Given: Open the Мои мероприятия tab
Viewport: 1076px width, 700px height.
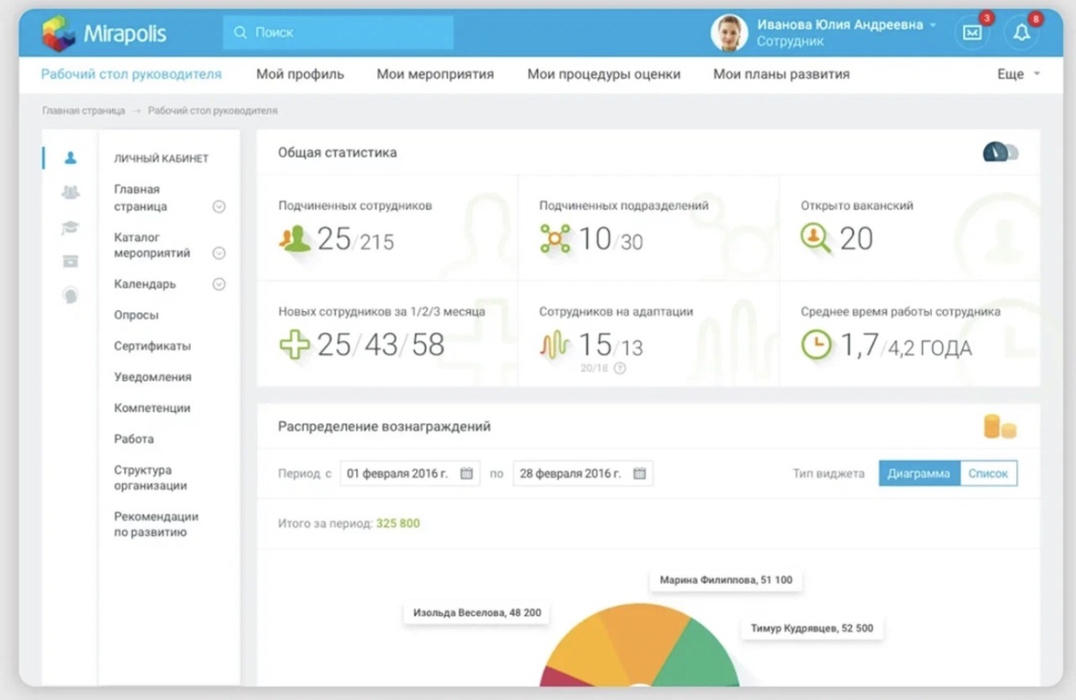Looking at the screenshot, I should (x=435, y=74).
